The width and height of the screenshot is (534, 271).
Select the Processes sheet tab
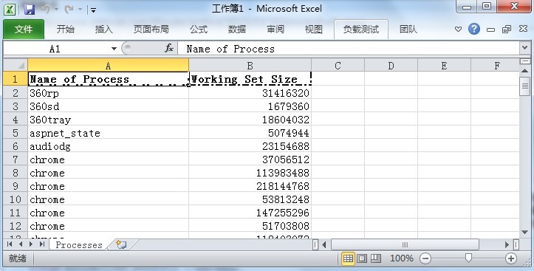coord(79,244)
